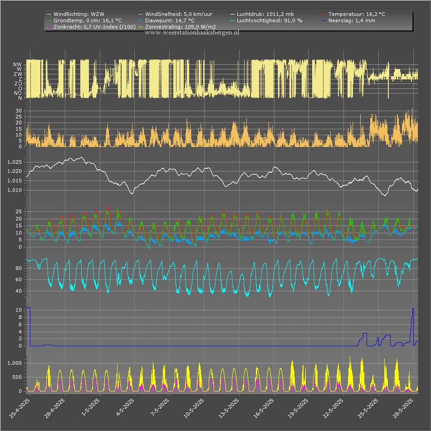This screenshot has width=431, height=431.
Task: Click the magenta swatch beside Zonkracht
Action: (49, 27)
